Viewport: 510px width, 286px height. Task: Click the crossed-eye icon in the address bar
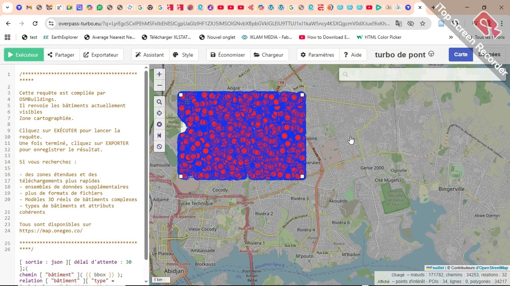pos(410,23)
